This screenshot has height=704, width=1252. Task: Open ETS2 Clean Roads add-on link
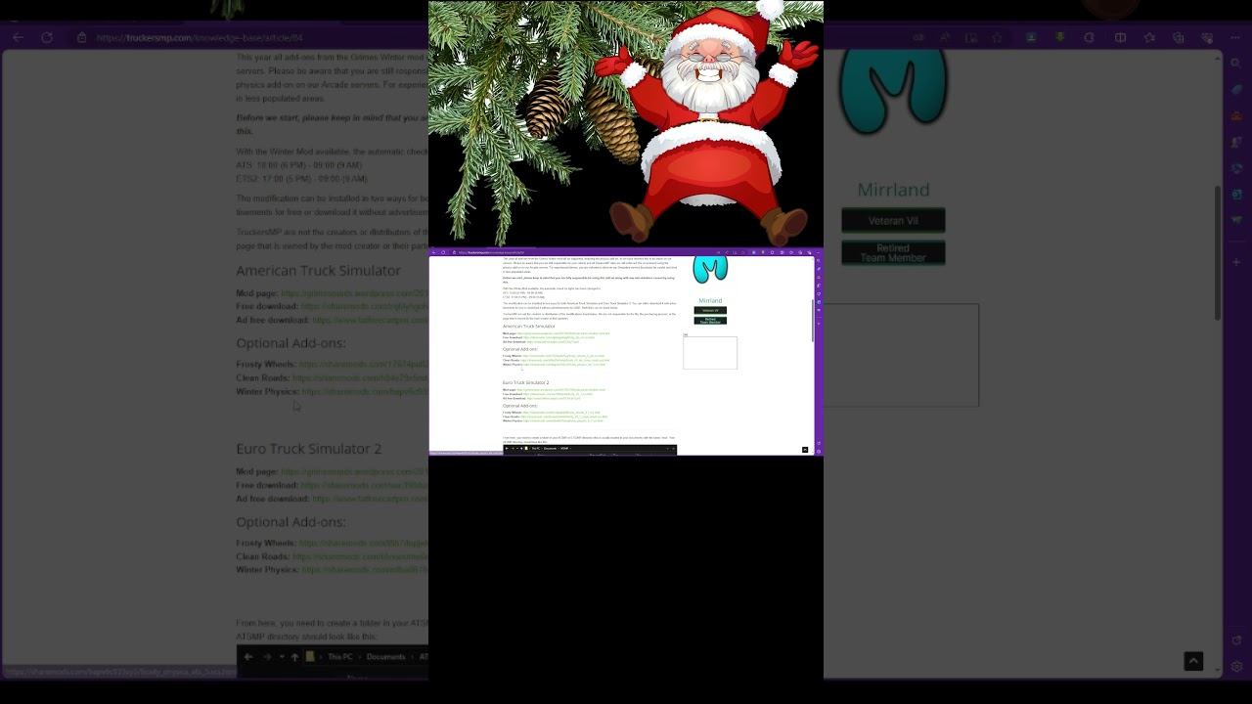(563, 417)
